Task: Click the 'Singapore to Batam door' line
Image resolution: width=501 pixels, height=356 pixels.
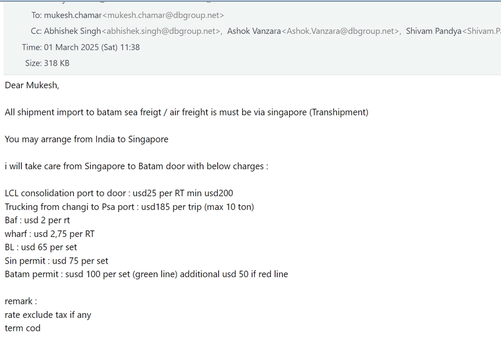Action: tap(136, 167)
